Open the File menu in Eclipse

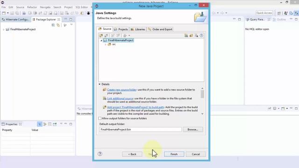tap(4, 7)
